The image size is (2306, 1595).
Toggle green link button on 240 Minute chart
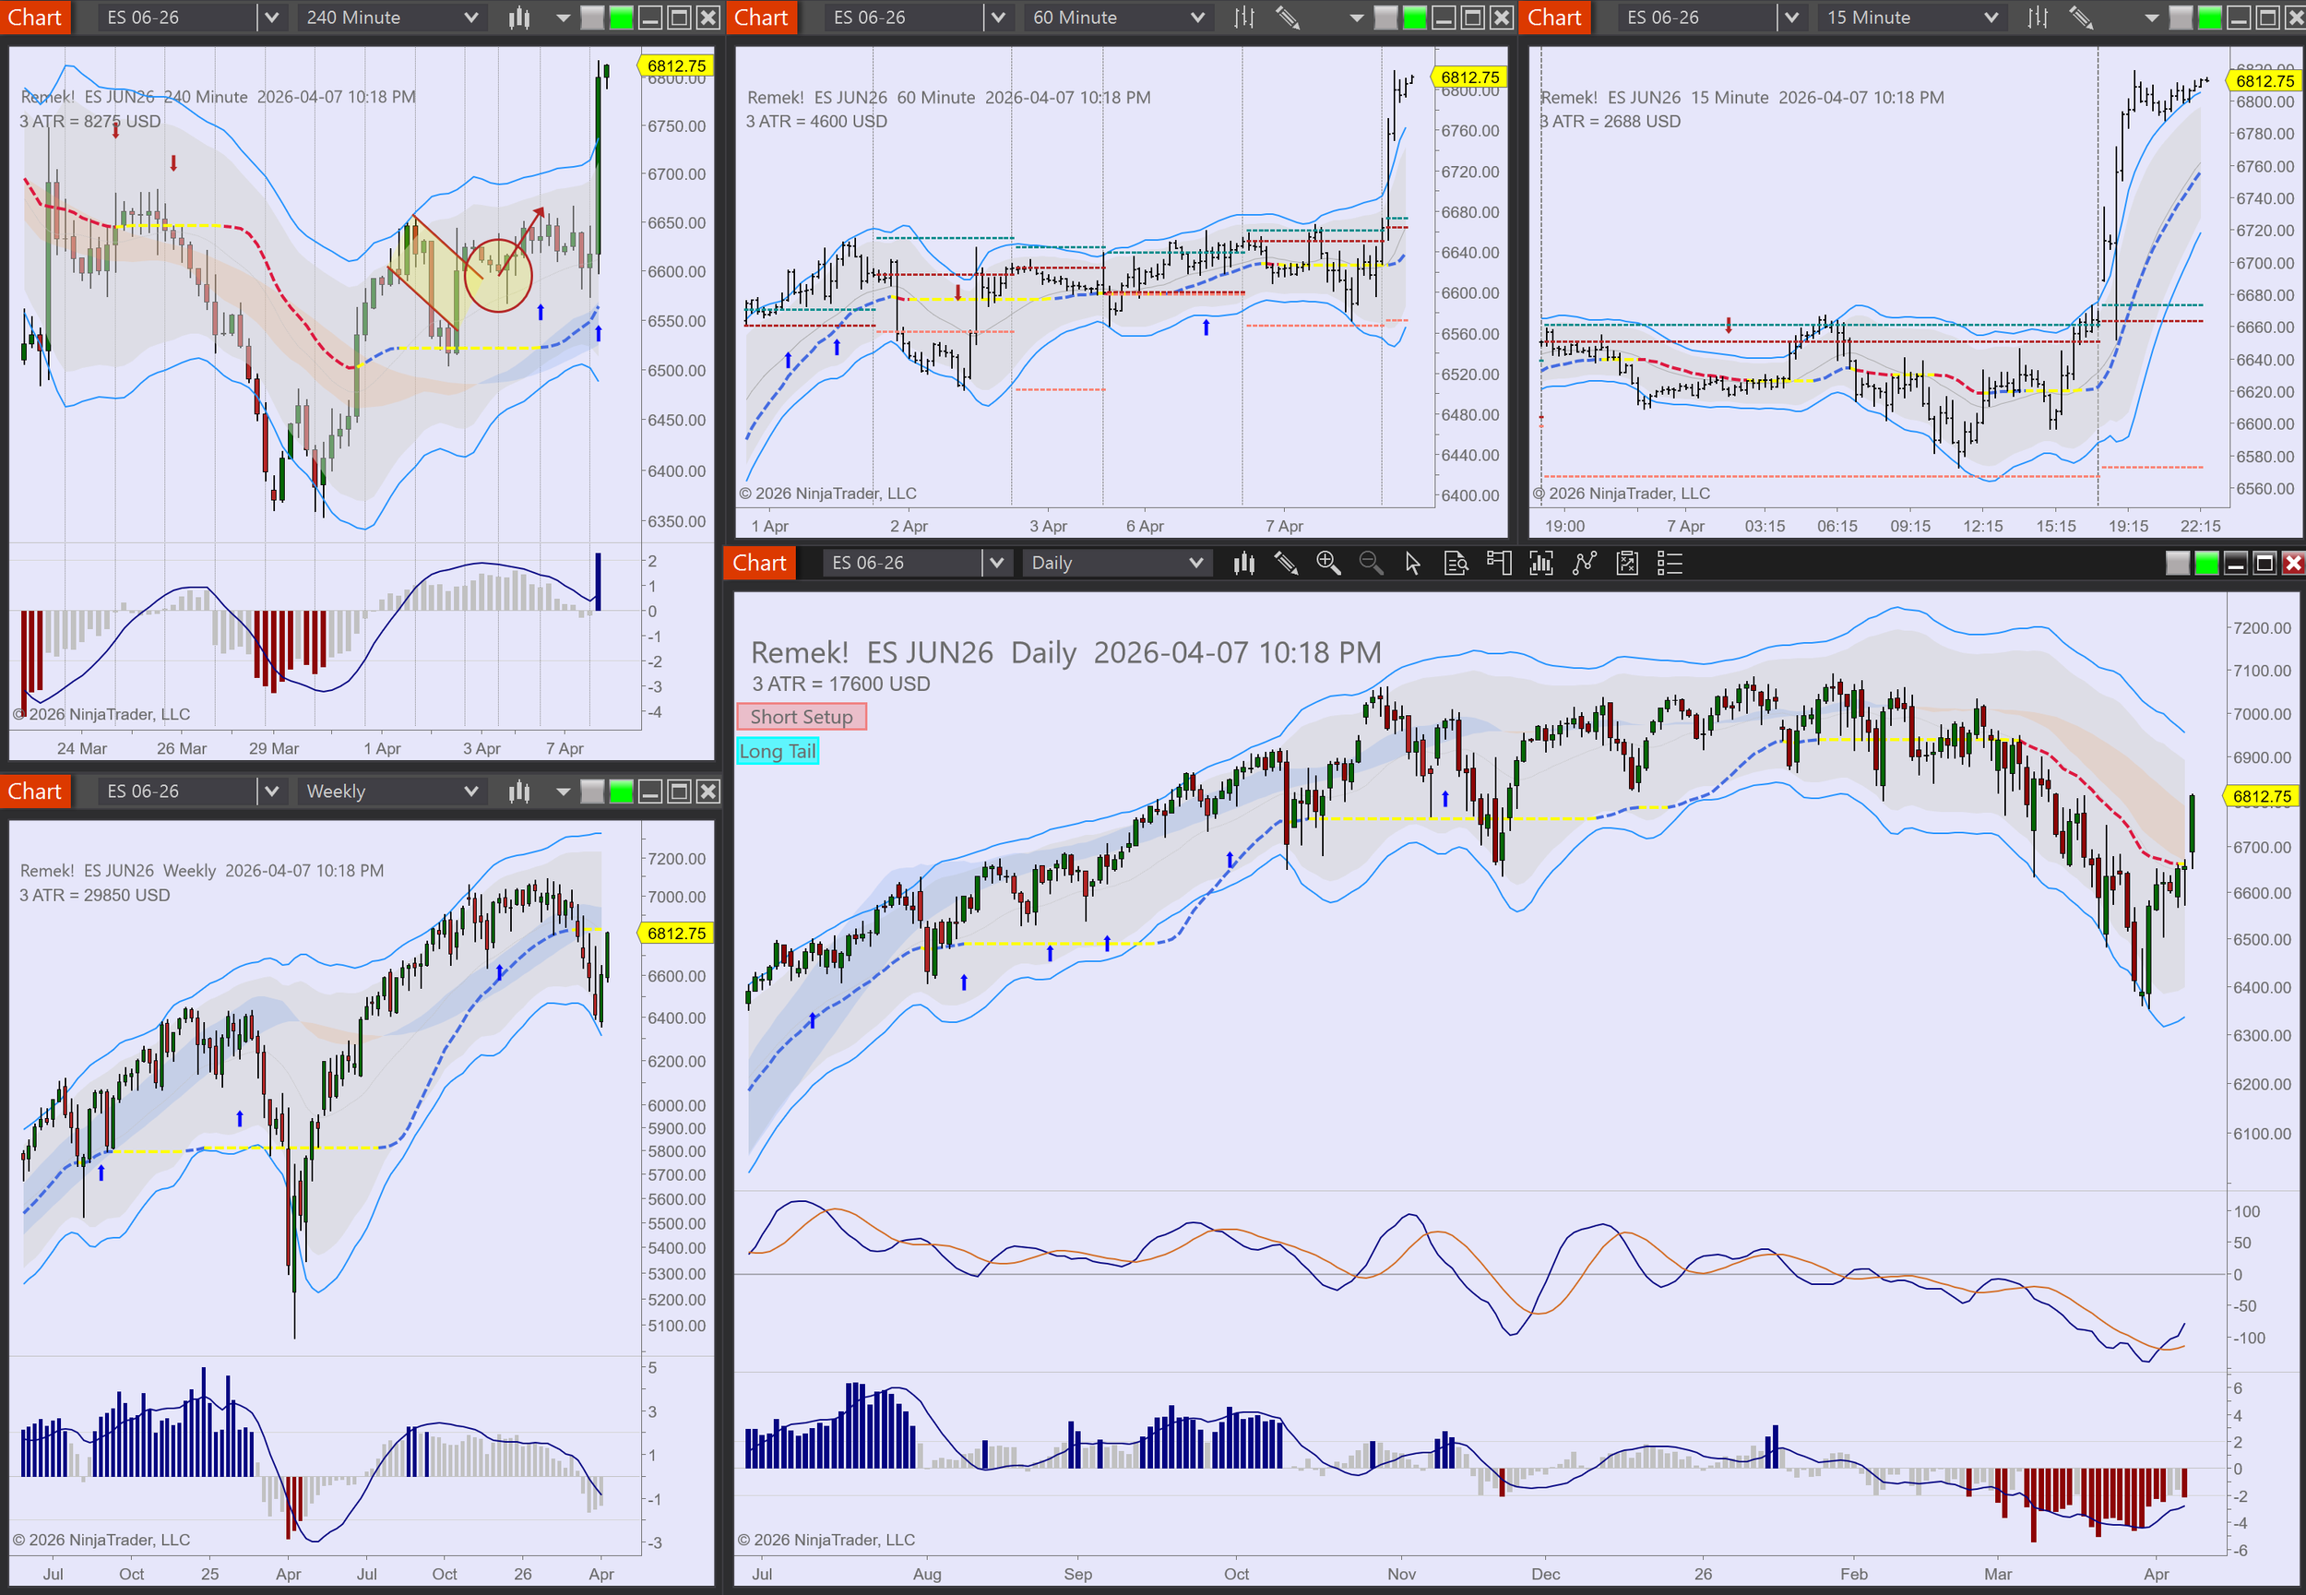[622, 17]
